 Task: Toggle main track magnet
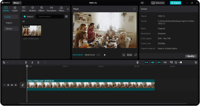pyautogui.click(x=147, y=62)
